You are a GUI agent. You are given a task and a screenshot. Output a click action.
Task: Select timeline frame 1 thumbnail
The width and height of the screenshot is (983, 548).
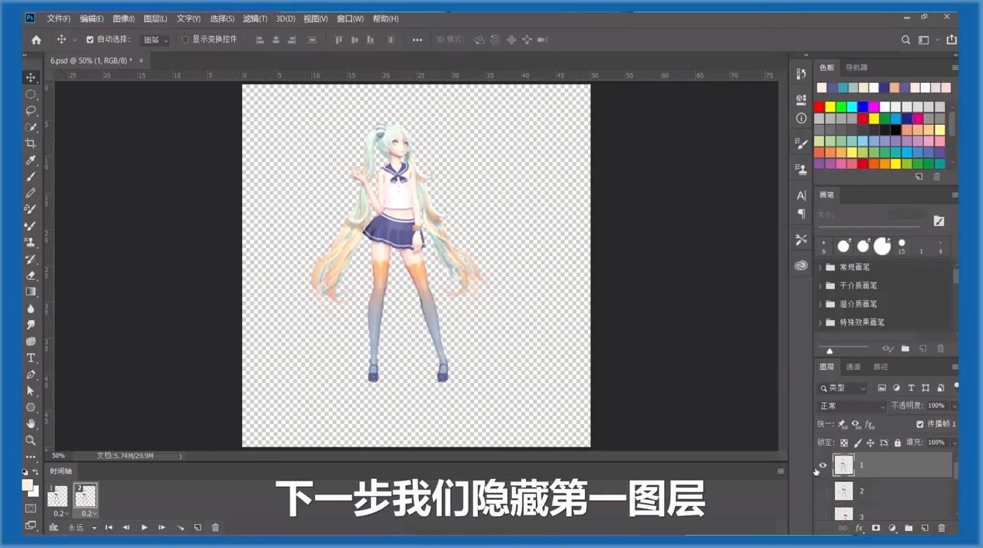point(57,496)
